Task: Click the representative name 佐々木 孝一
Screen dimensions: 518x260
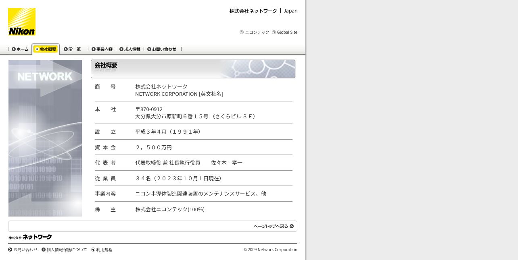Action: coord(227,163)
